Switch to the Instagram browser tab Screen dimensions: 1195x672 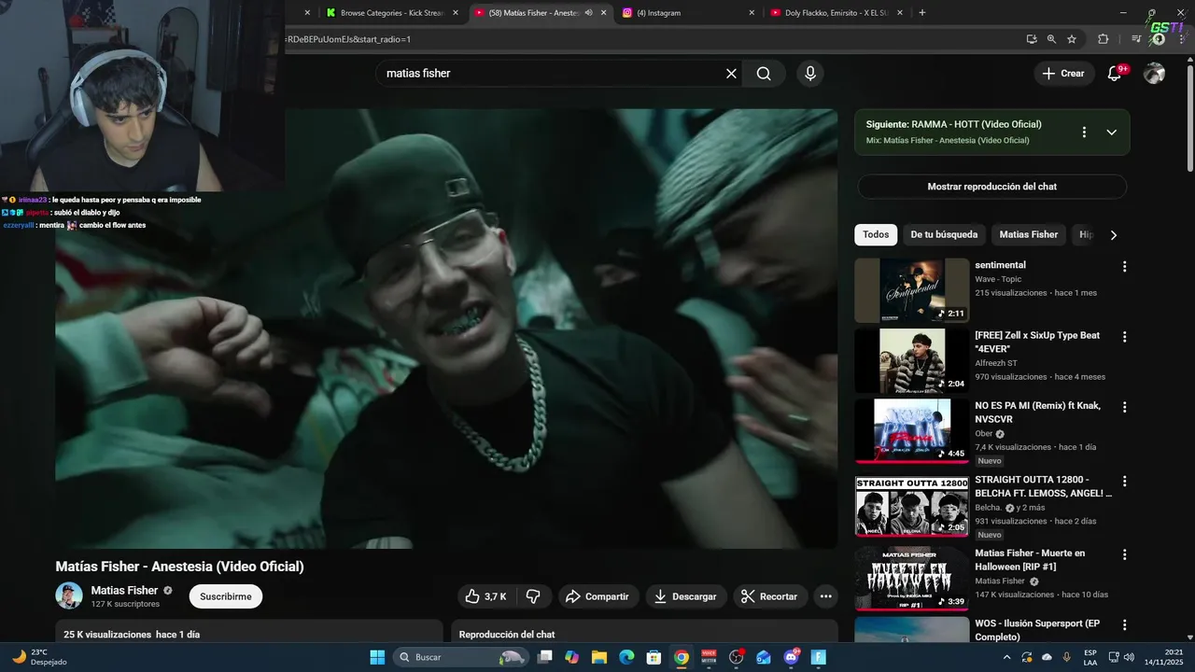[686, 13]
